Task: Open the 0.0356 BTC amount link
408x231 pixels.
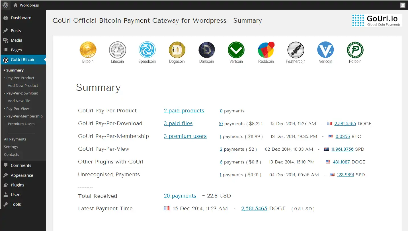Action: click(343, 136)
